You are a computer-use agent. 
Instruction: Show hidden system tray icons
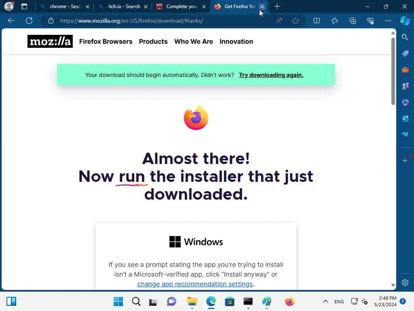tap(325, 301)
